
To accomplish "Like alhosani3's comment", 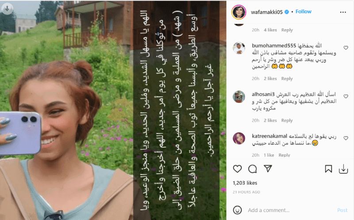I will click(x=346, y=96).
